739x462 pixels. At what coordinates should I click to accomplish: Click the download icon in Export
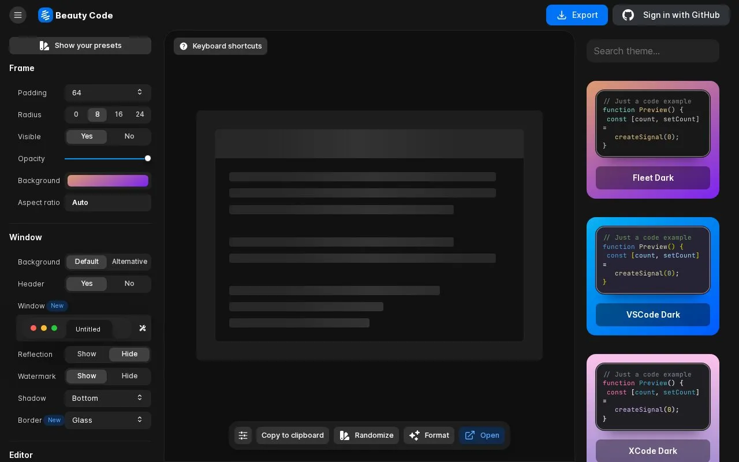561,15
